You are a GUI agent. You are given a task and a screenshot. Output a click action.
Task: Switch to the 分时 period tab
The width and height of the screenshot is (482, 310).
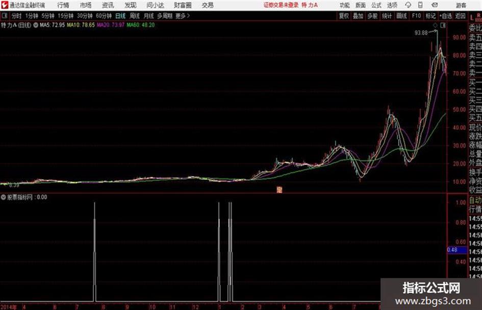tap(16, 16)
